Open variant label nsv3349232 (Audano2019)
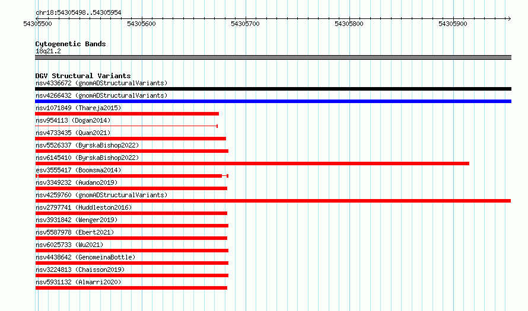Viewport: 528px width, 311px height. (x=77, y=182)
